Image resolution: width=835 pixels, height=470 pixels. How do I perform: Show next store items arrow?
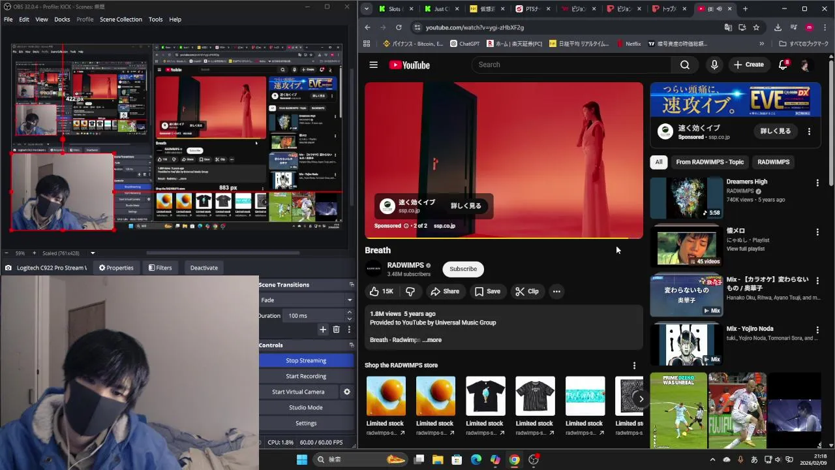click(641, 399)
